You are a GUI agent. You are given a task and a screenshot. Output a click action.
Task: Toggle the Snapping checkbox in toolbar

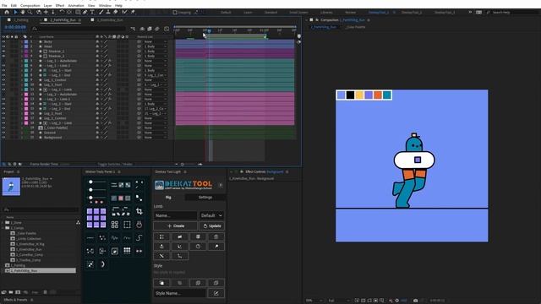click(x=175, y=13)
